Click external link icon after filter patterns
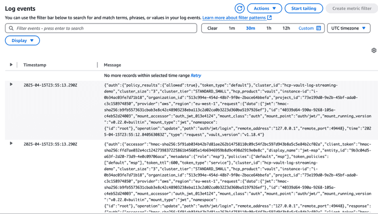 pyautogui.click(x=269, y=18)
